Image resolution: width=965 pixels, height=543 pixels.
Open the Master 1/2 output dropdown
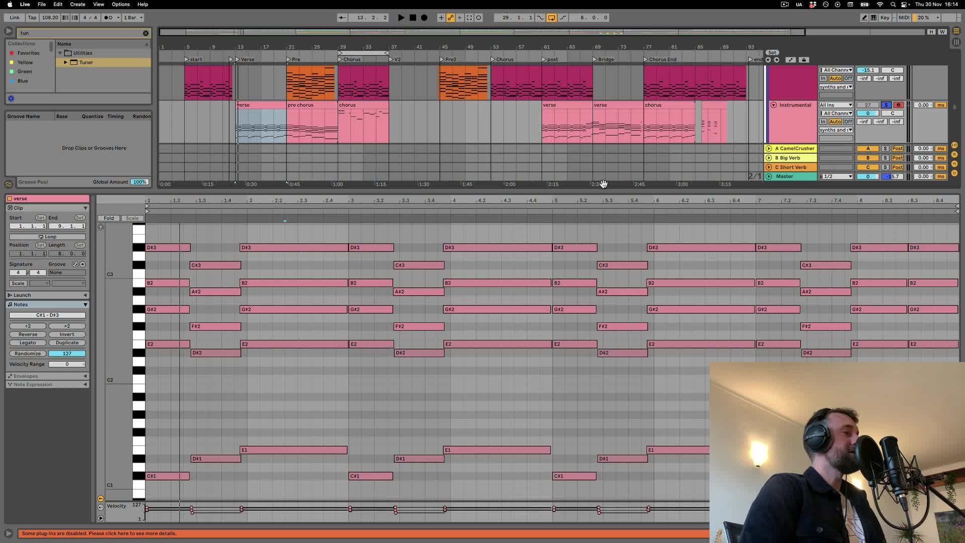pos(836,176)
